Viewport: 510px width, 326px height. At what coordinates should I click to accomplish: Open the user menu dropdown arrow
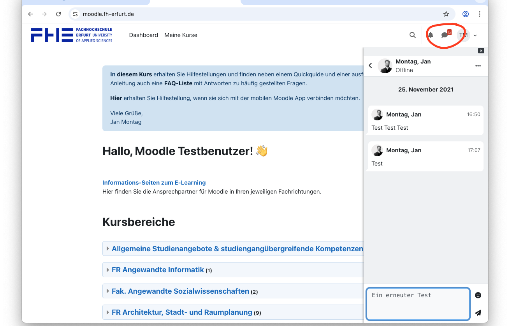[x=475, y=35]
